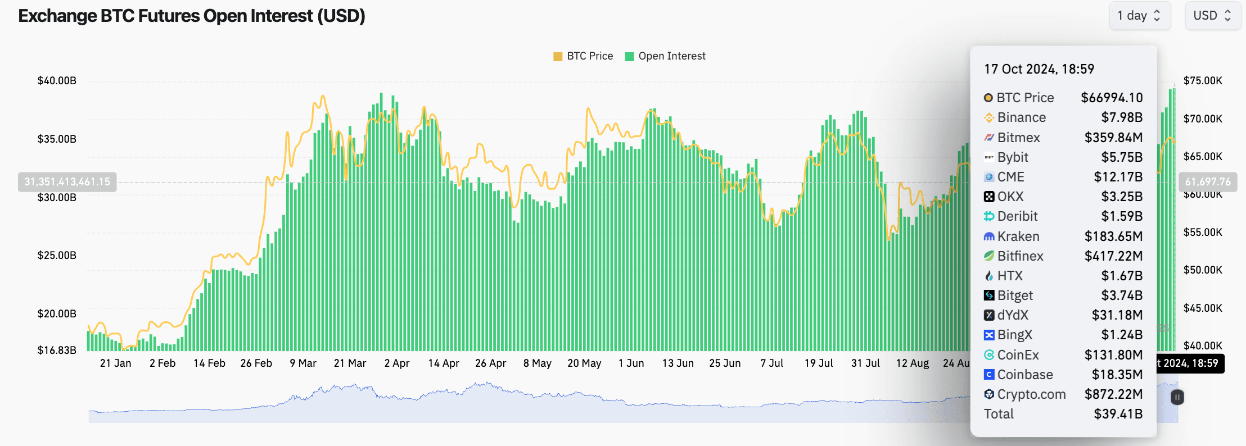Click the black x-axis tooltip 2024, 18:59

point(1190,363)
